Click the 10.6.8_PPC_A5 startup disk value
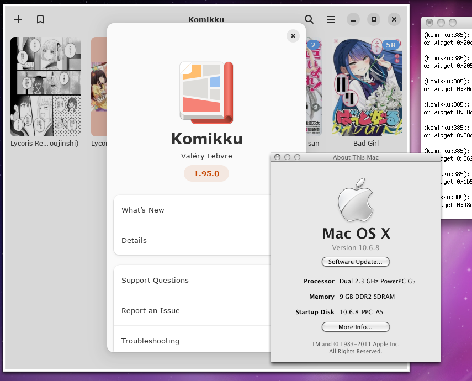 tap(362, 312)
